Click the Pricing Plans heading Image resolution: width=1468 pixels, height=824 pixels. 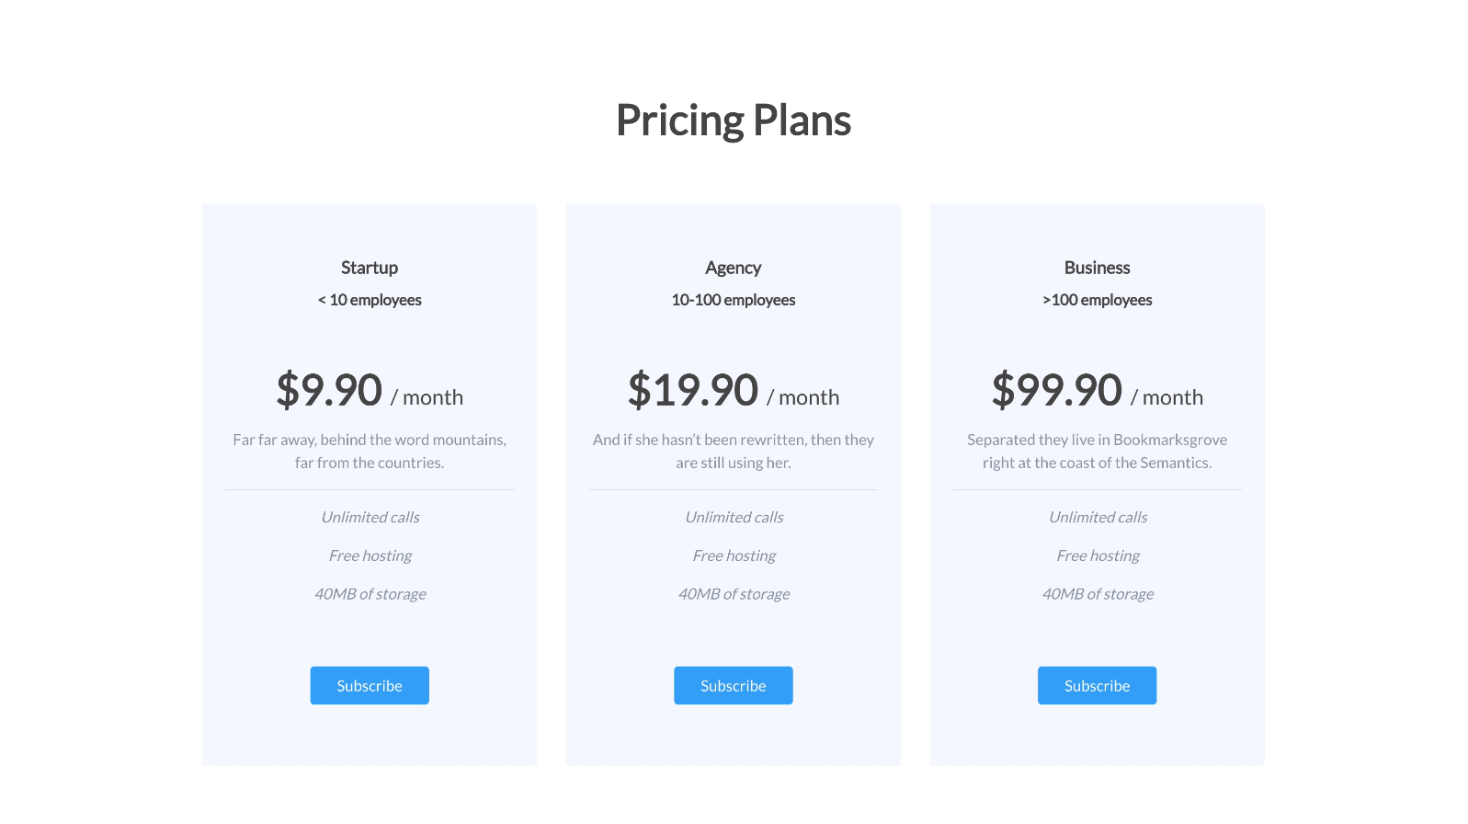733,120
